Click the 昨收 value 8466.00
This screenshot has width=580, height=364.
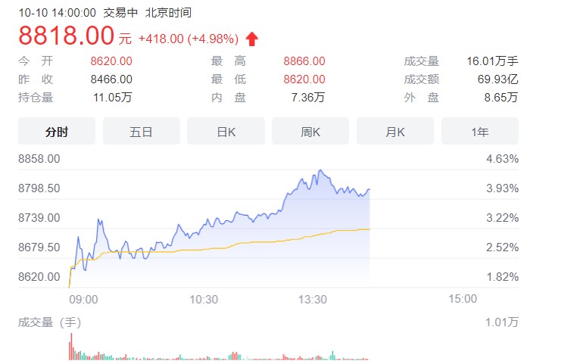(x=111, y=79)
